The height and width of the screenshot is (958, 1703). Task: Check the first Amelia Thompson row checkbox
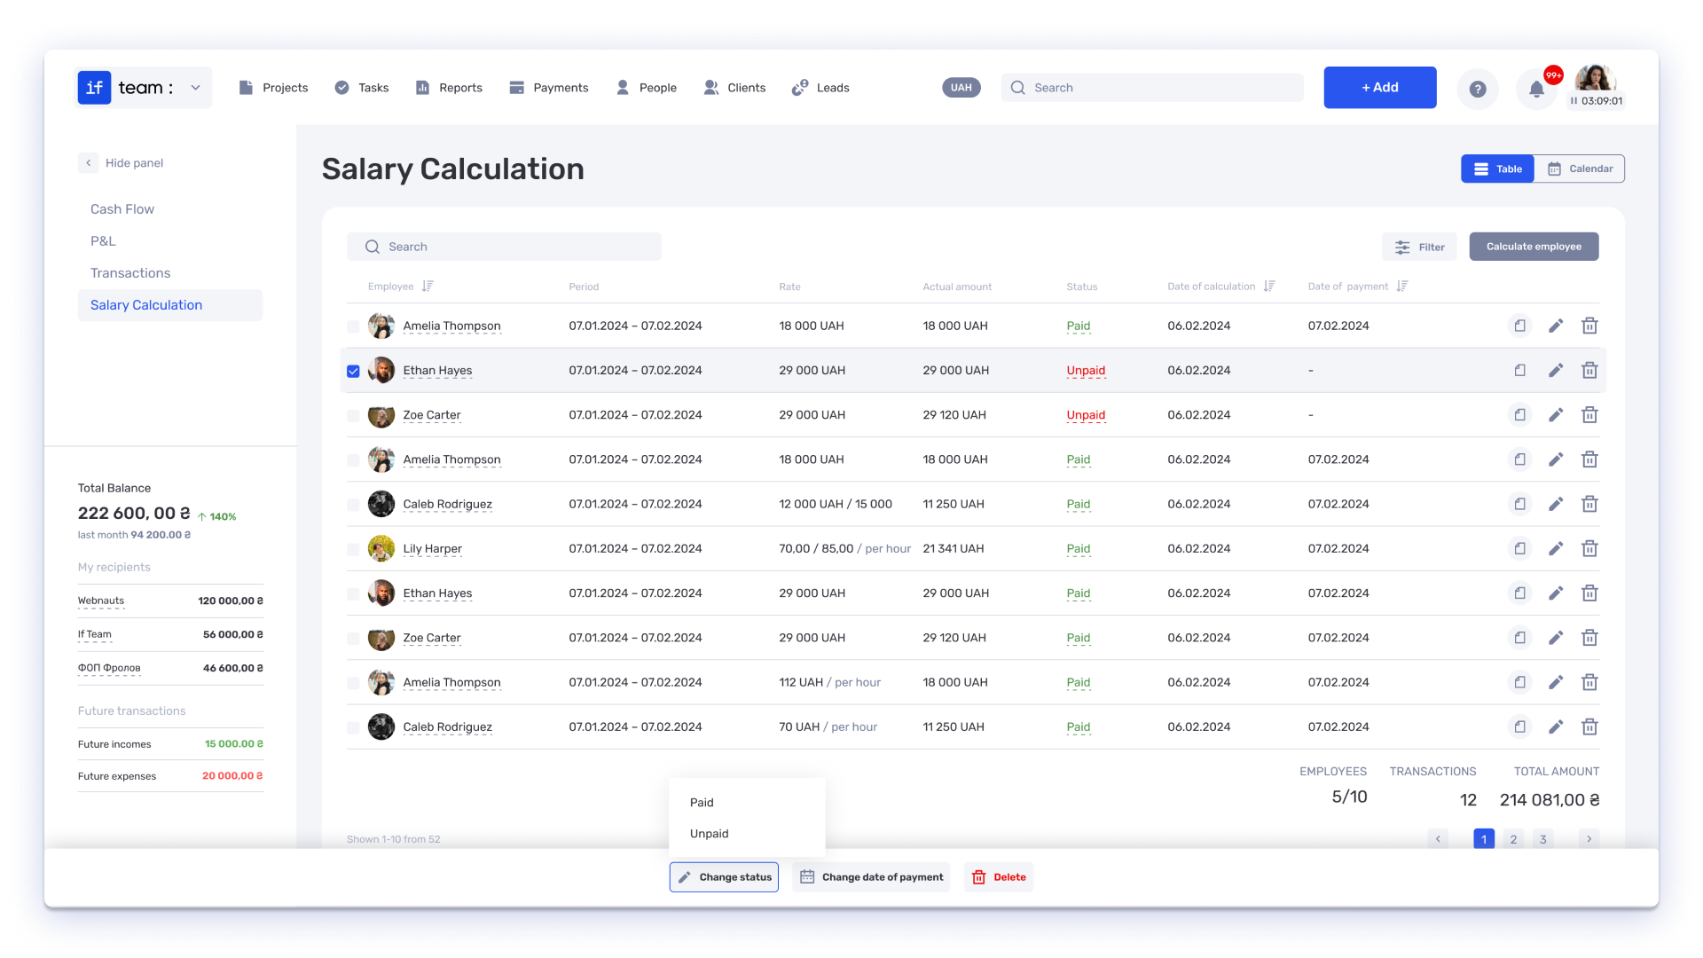pyautogui.click(x=353, y=326)
